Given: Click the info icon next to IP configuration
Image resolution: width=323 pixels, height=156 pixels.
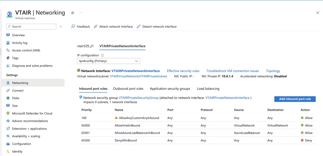Looking at the screenshot, I should click(102, 55).
